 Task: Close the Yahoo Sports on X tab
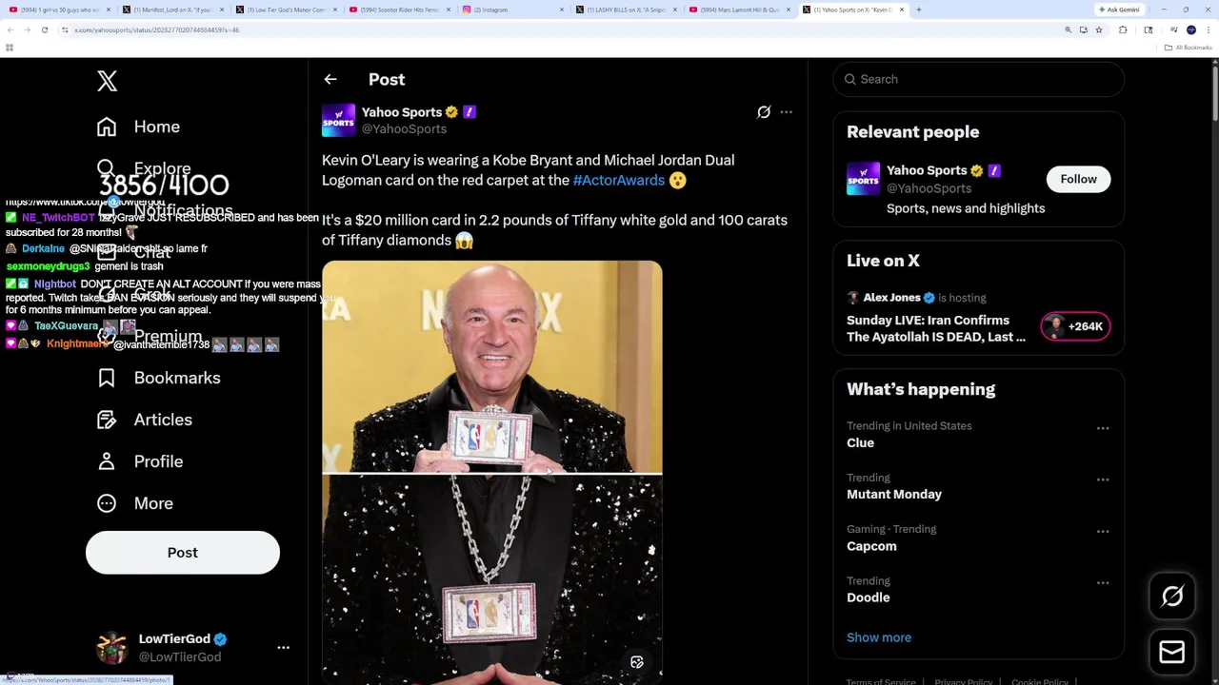tap(903, 10)
